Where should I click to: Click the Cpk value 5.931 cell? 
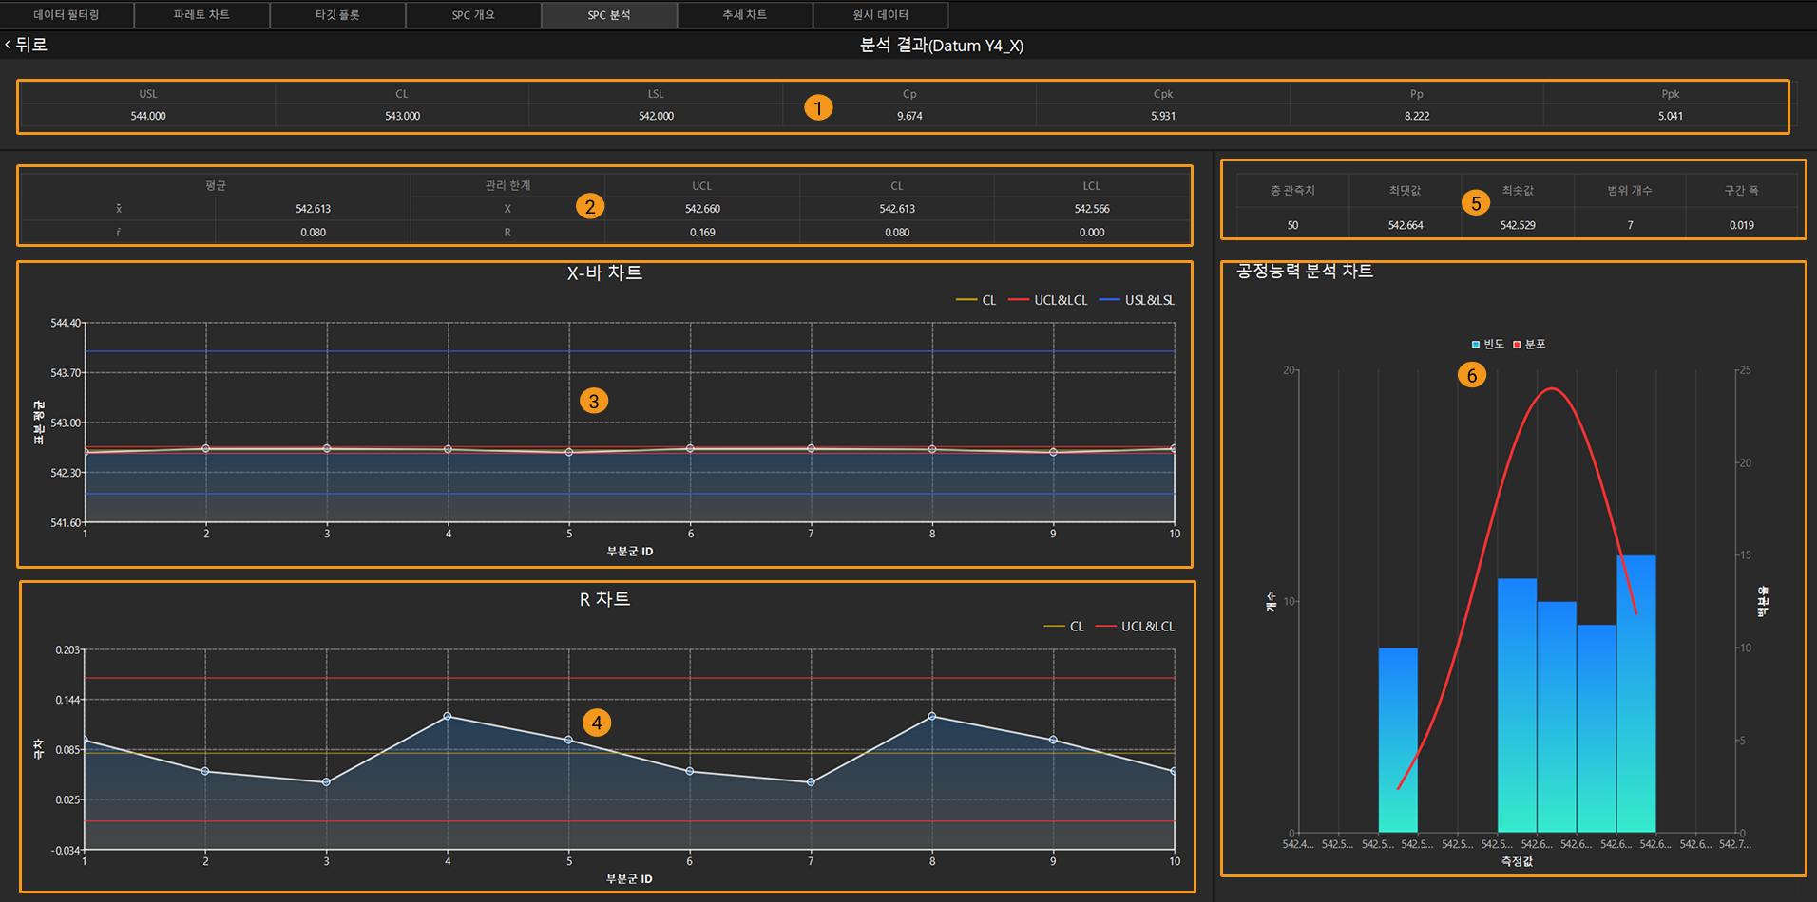(x=1163, y=116)
